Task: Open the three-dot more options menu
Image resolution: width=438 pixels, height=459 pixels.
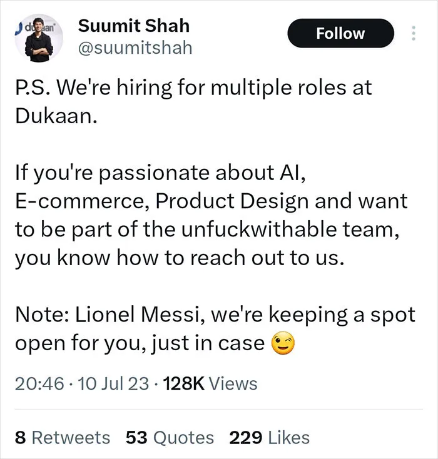Action: 414,33
